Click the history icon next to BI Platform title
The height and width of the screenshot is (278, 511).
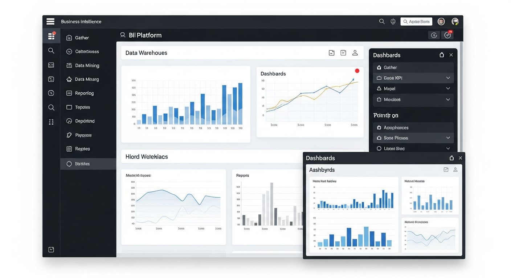click(434, 35)
